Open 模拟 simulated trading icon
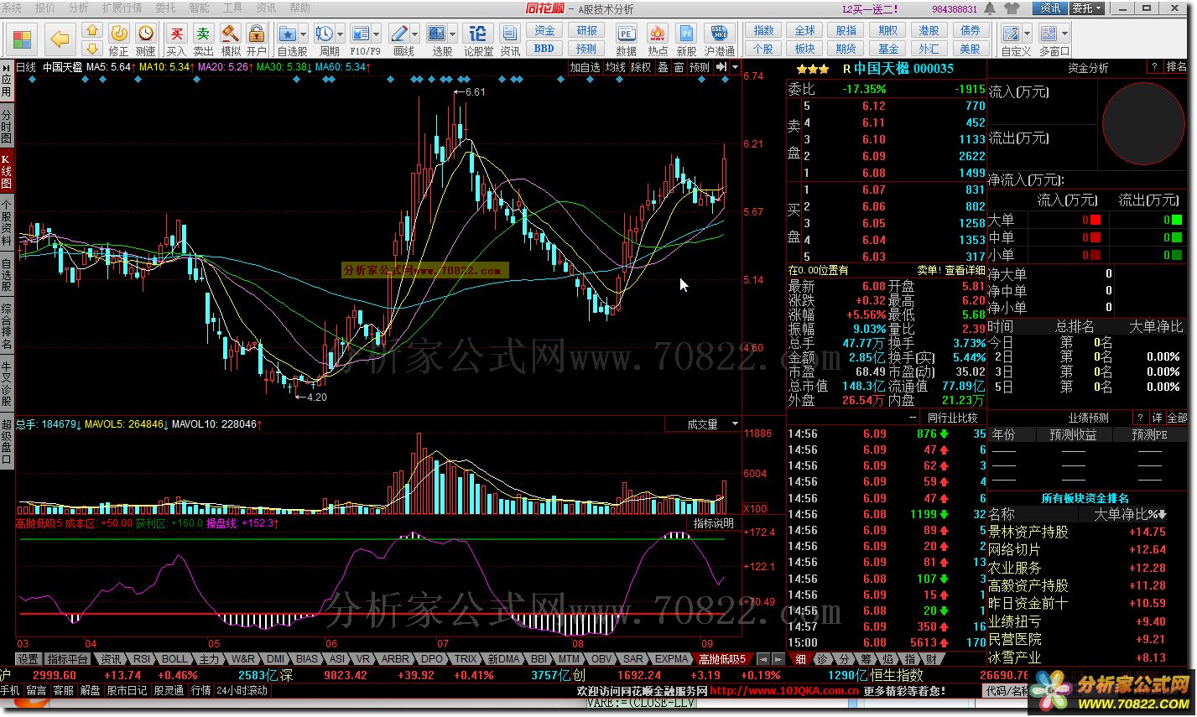 tap(230, 39)
